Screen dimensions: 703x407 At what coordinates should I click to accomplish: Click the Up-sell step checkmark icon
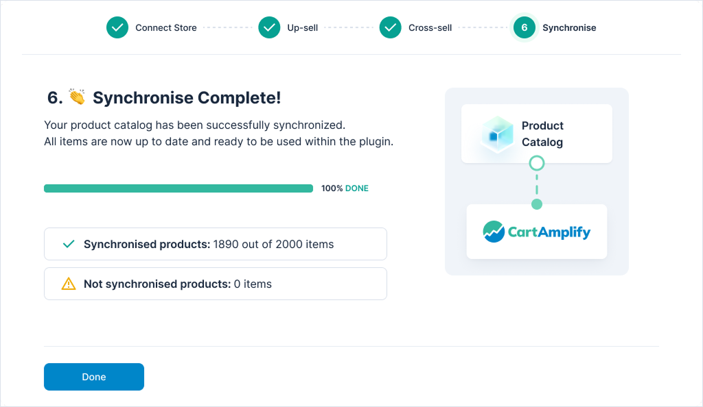[x=269, y=28]
